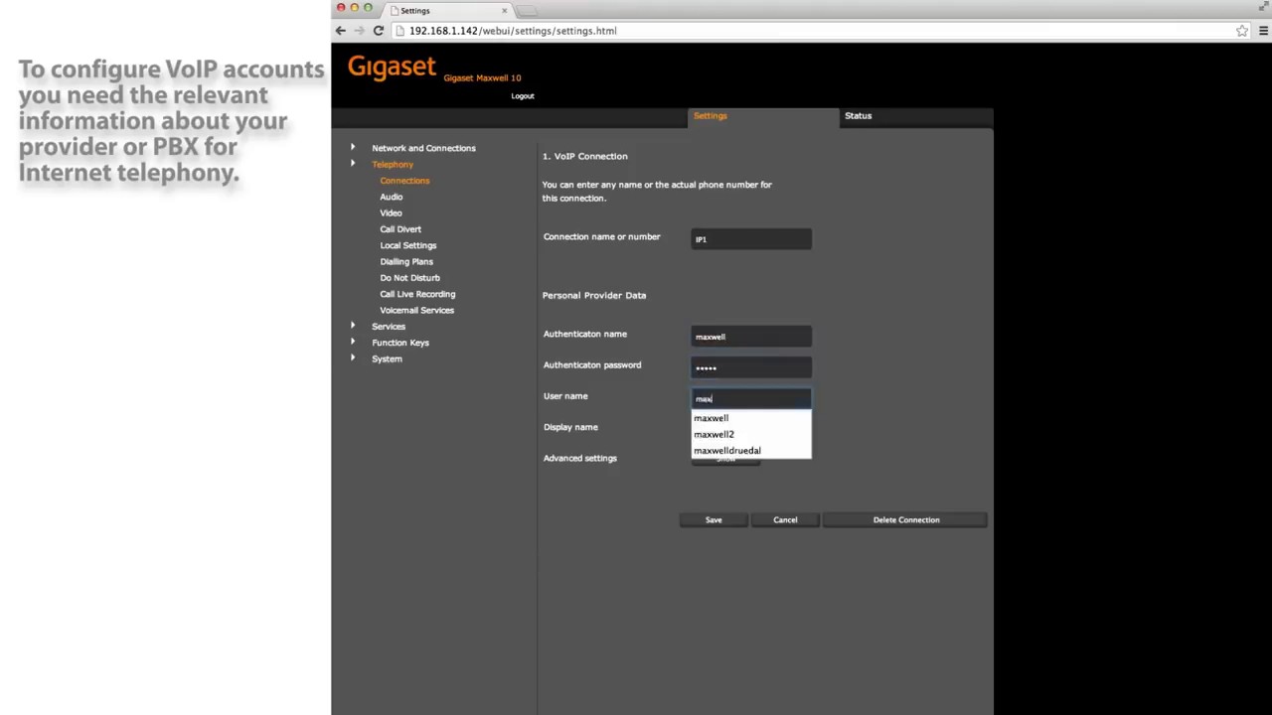Cancel the connection changes
Viewport: 1272px width, 715px height.
(785, 519)
